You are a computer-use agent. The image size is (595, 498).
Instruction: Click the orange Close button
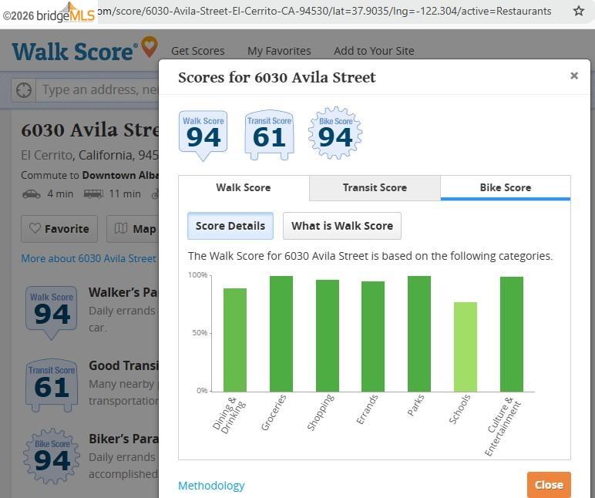click(x=549, y=485)
